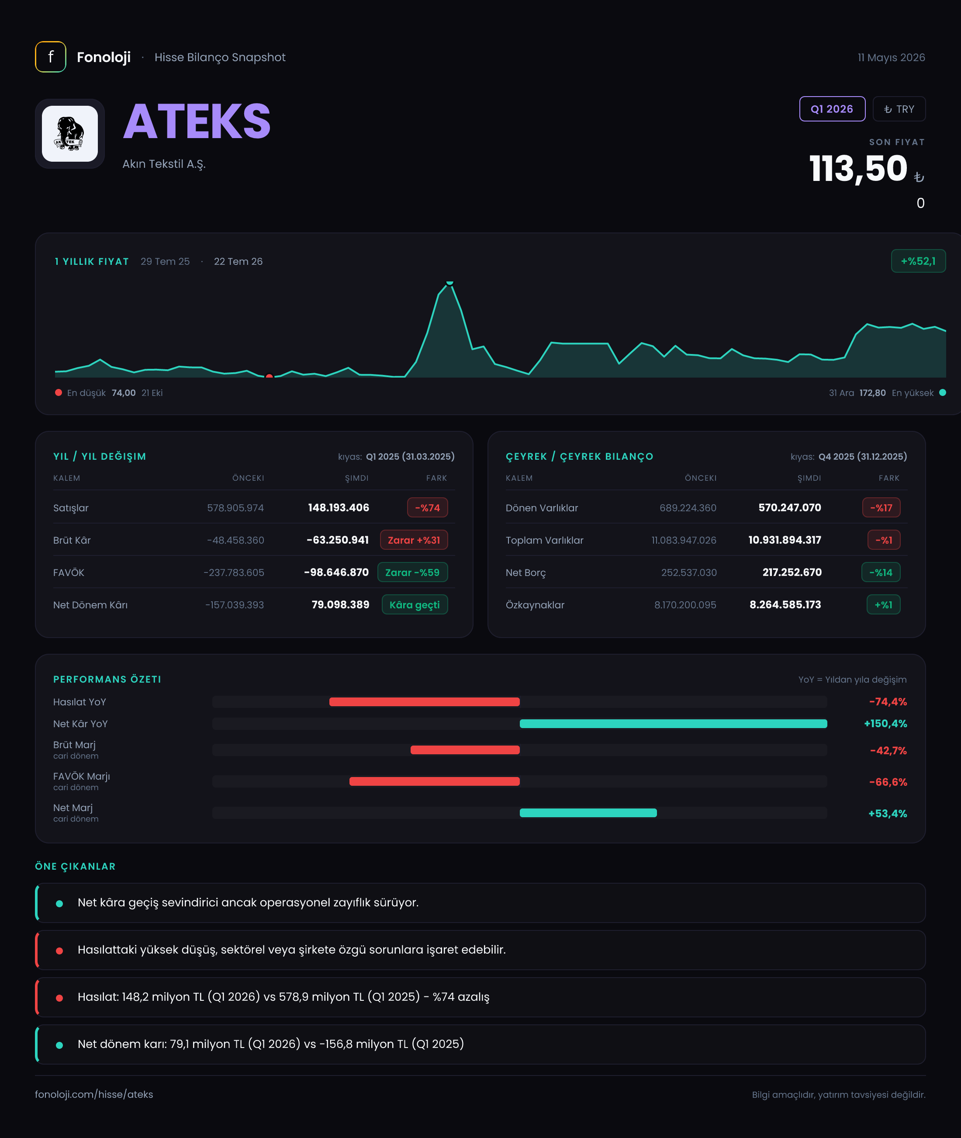
Task: Click the Satışlar current value 148.193.406
Action: (338, 507)
